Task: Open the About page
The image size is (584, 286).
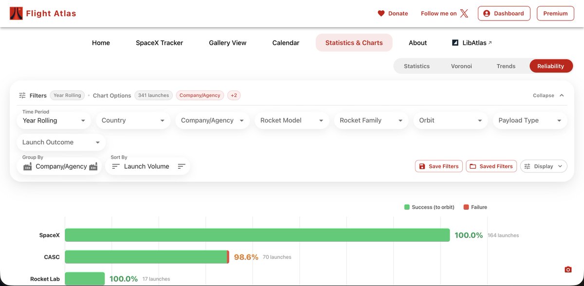Action: pos(418,43)
